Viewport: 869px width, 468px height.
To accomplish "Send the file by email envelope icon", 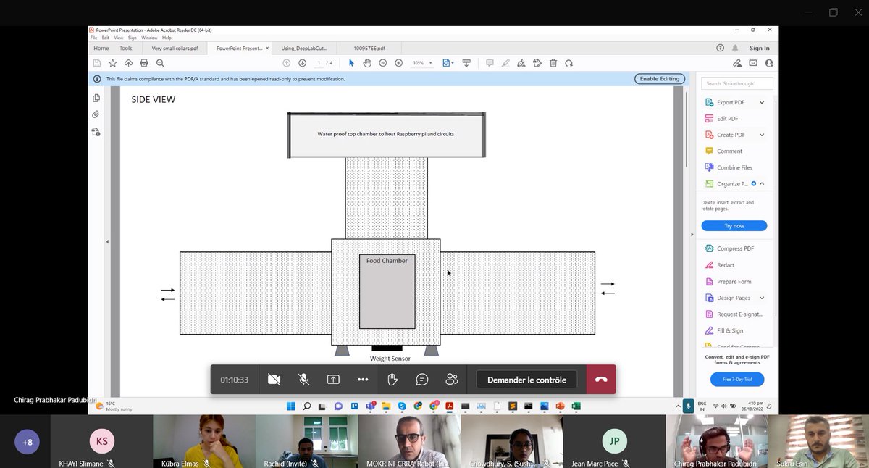I will tap(753, 63).
